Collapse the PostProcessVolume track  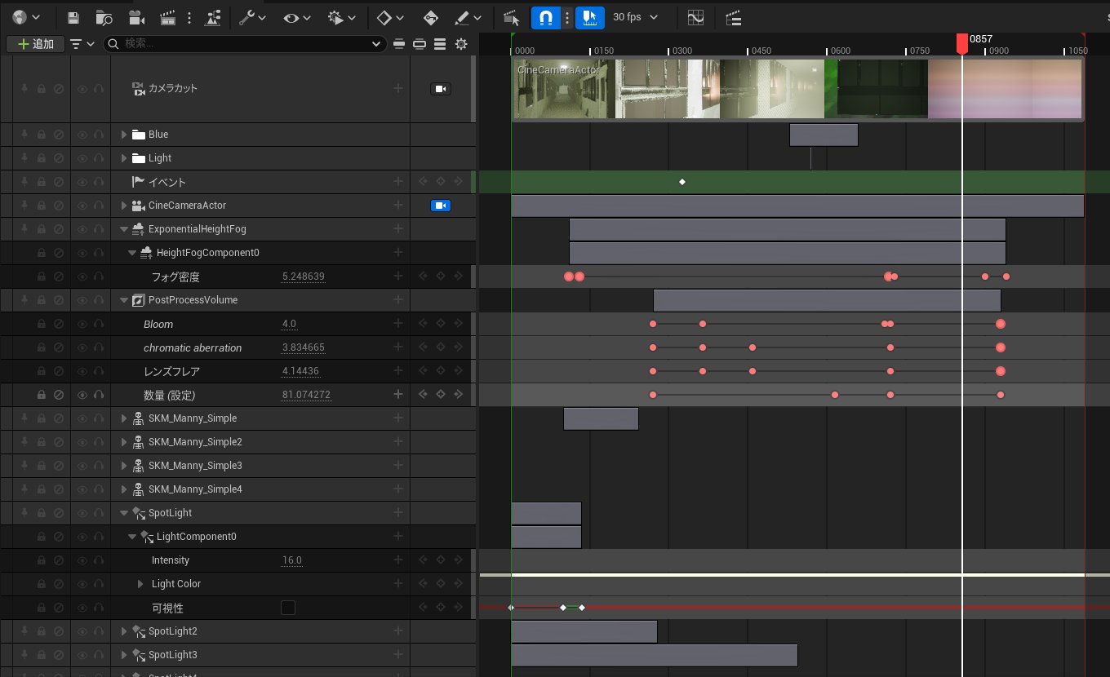tap(124, 300)
